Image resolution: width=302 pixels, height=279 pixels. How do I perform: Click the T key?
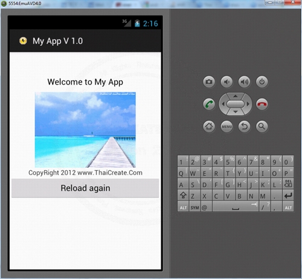[x=230, y=172]
